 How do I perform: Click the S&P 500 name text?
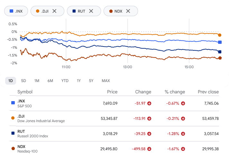(24, 106)
